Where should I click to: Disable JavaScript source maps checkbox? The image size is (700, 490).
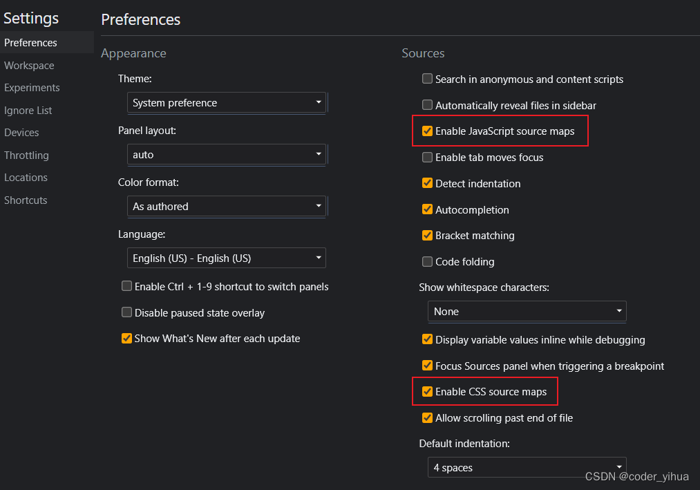click(x=428, y=131)
